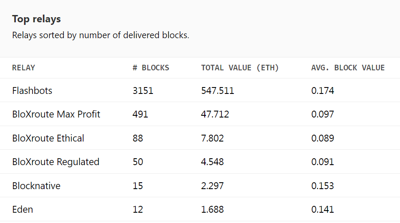The height and width of the screenshot is (223, 400).
Task: Click Eden's total value 1.688
Action: pyautogui.click(x=212, y=210)
